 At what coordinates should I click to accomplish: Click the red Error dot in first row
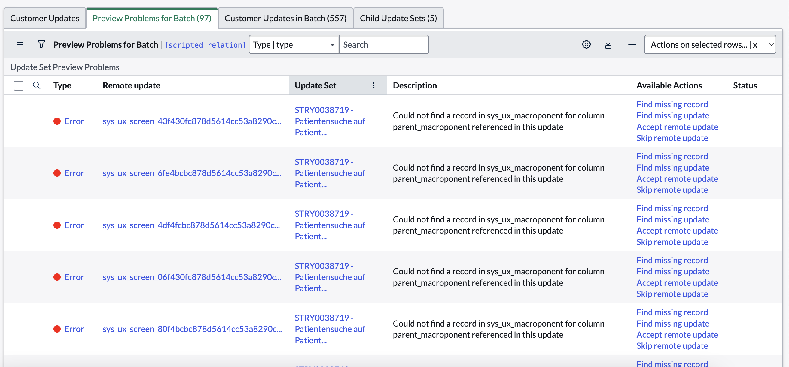[57, 121]
